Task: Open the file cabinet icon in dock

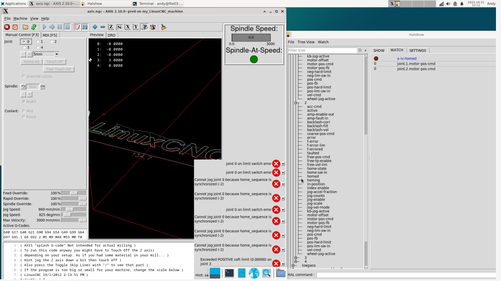Action: [x=242, y=273]
